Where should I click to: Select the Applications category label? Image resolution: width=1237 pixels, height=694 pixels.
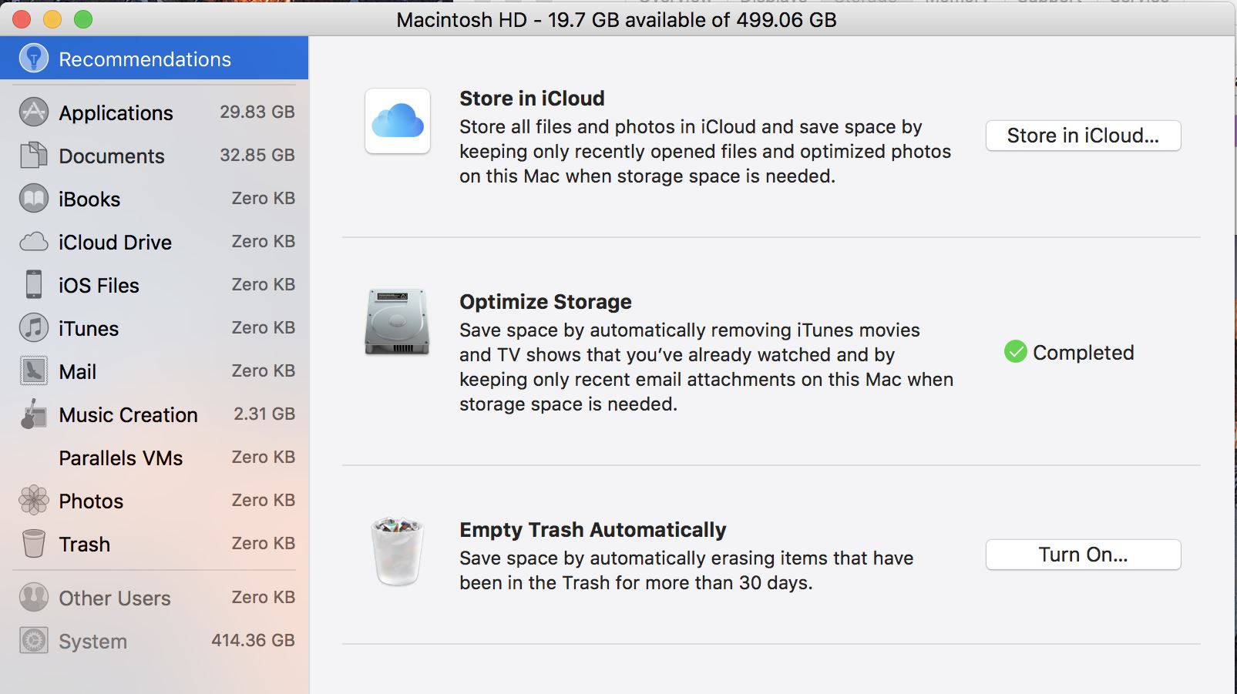pos(116,113)
